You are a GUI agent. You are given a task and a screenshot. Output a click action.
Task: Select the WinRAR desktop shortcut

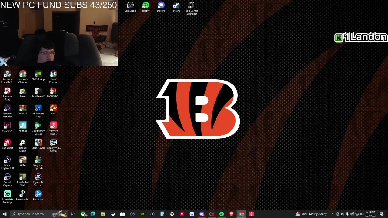(x=23, y=110)
